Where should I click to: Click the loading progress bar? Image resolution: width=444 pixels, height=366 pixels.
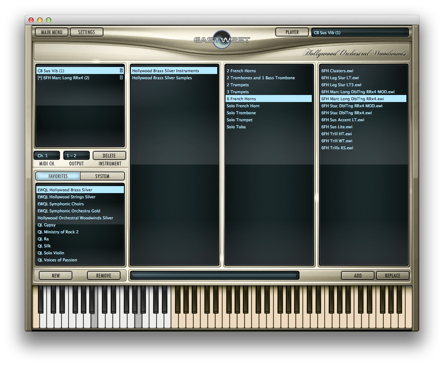(x=215, y=275)
